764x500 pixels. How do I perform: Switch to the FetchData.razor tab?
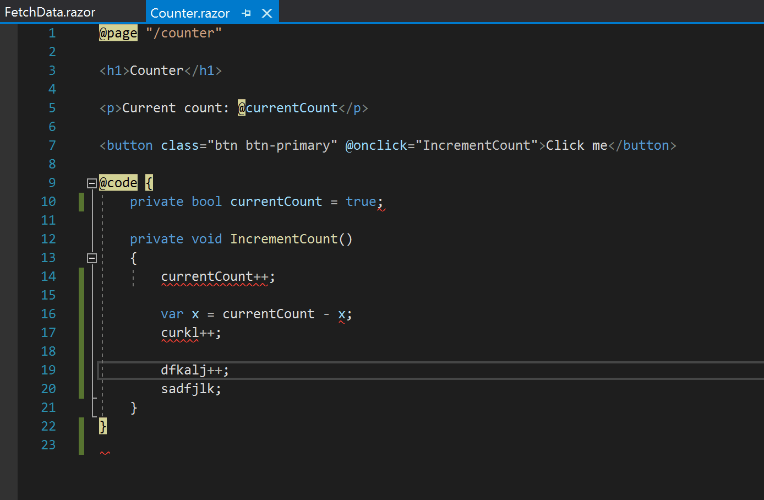pyautogui.click(x=50, y=11)
